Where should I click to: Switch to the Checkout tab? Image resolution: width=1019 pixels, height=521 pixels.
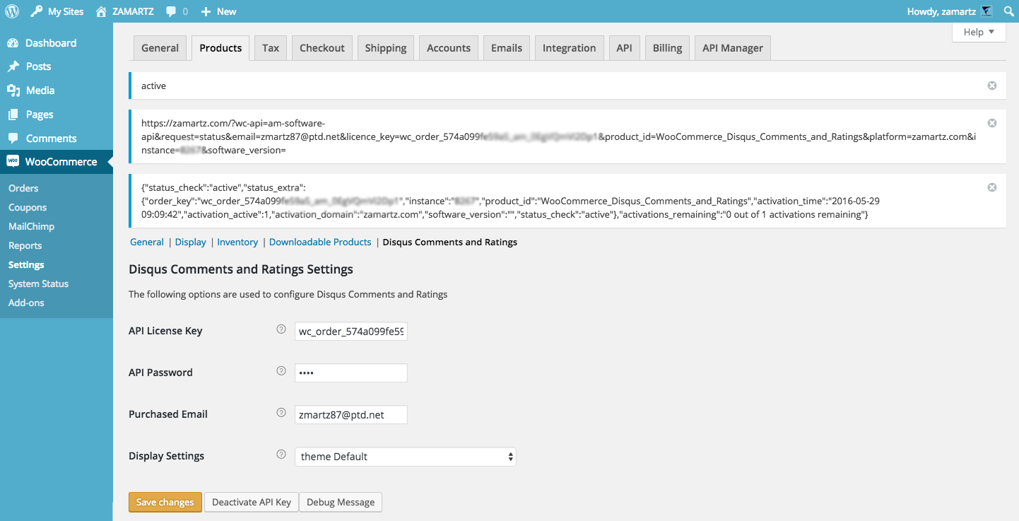coord(322,48)
